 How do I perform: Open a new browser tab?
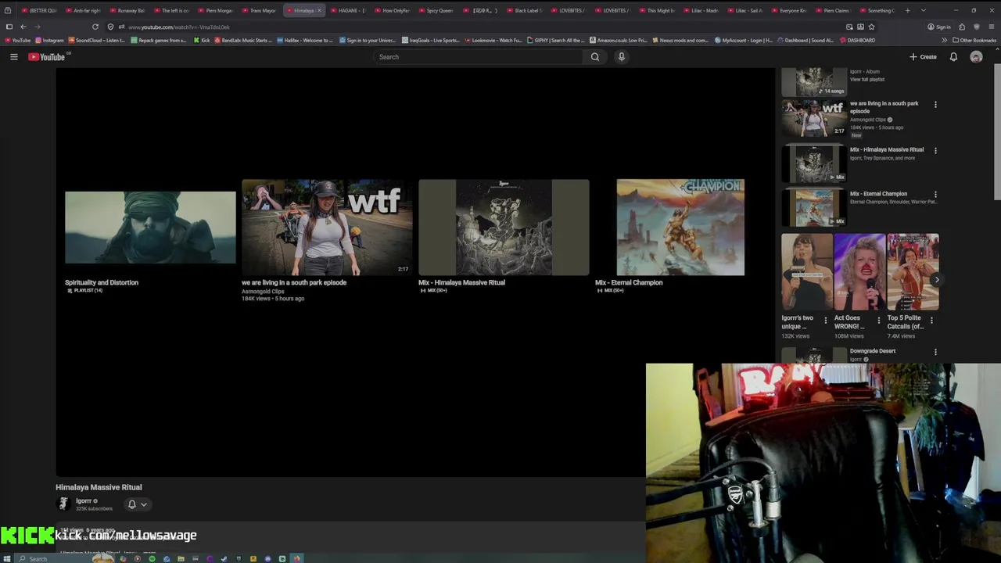(x=910, y=11)
